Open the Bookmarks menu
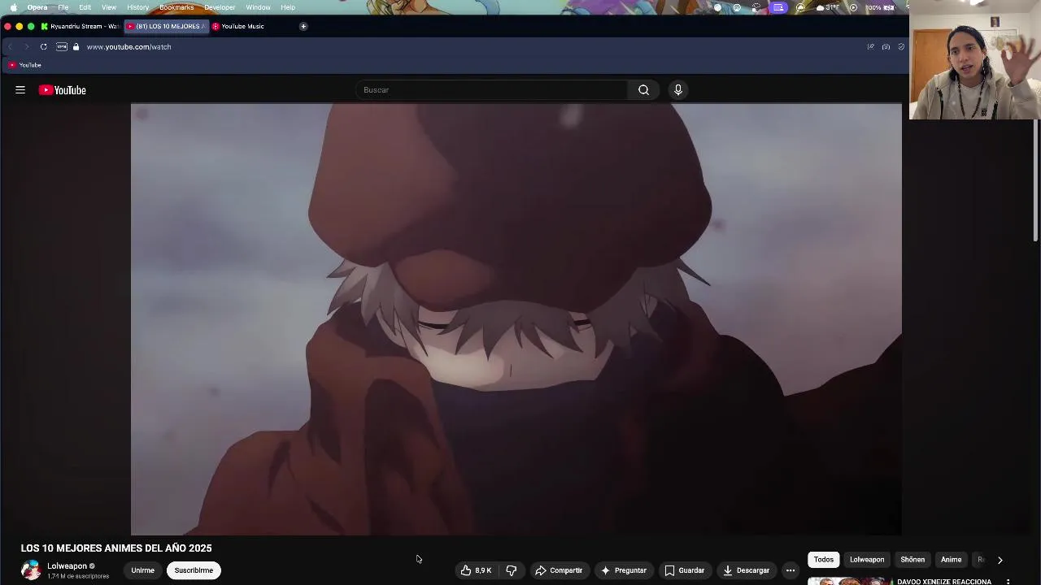Viewport: 1041px width, 585px height. coord(176,7)
